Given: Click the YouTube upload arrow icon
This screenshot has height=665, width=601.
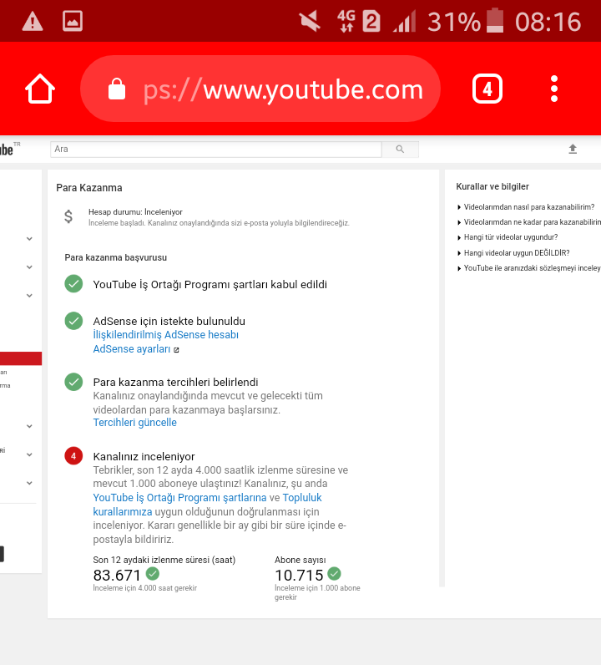Looking at the screenshot, I should (573, 149).
